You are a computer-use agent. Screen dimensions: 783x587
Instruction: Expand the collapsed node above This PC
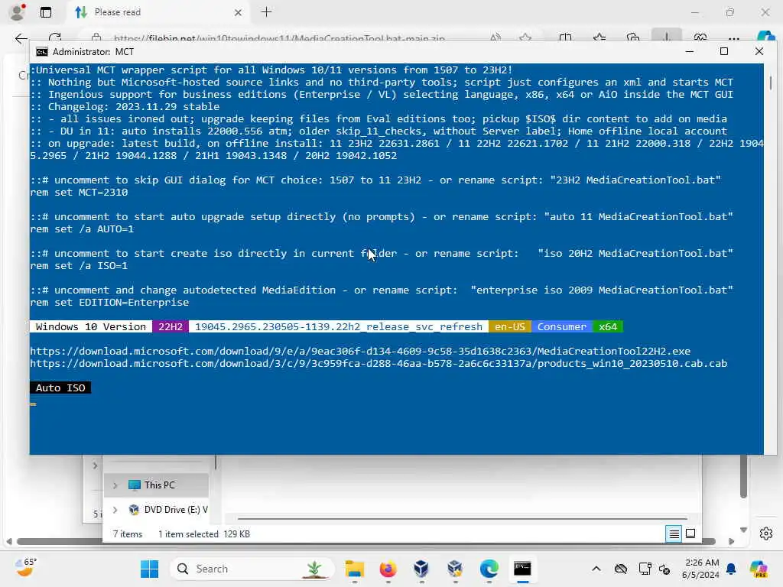tap(95, 465)
